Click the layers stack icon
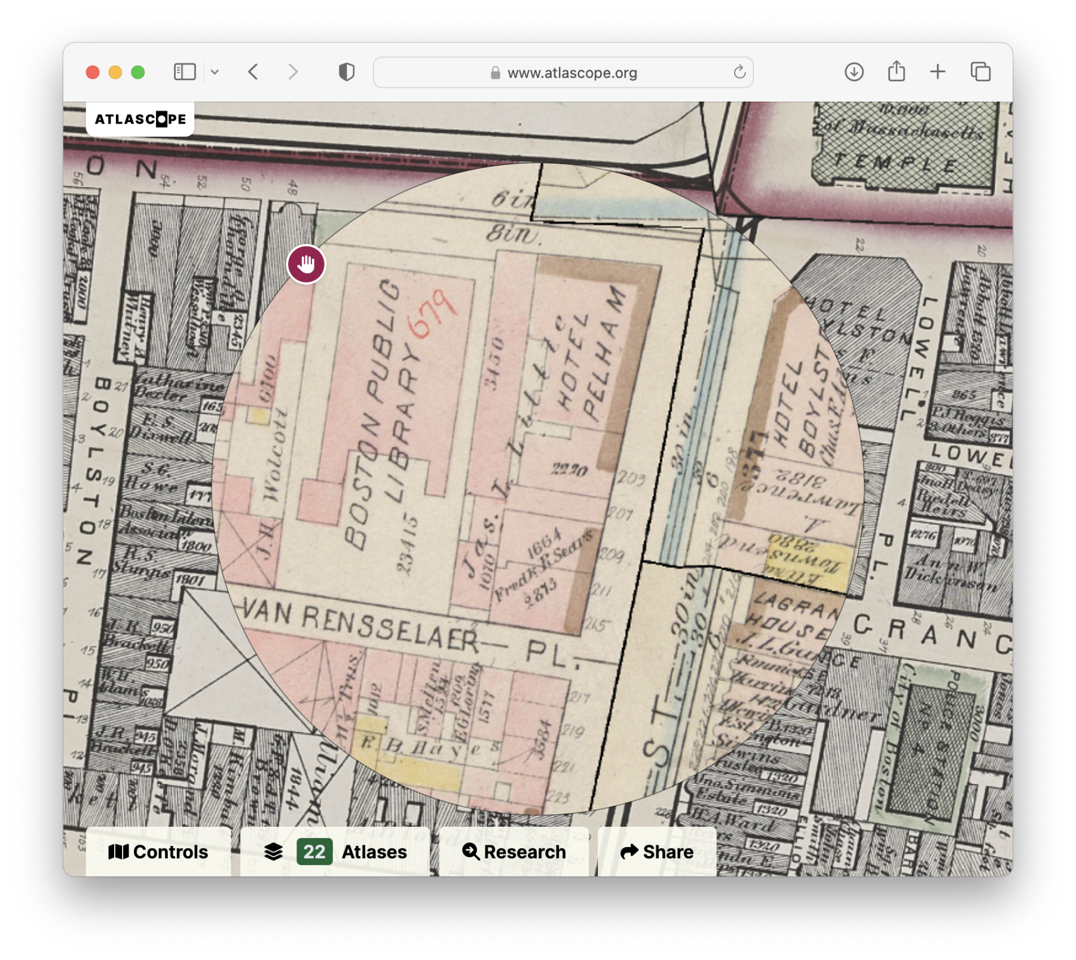The image size is (1076, 960). click(x=273, y=852)
